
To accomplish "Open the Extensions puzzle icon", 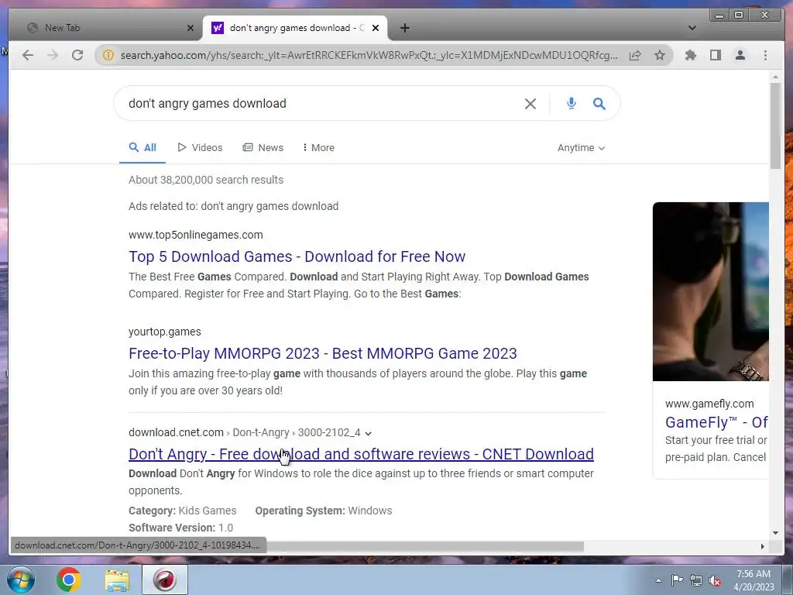I will point(690,55).
